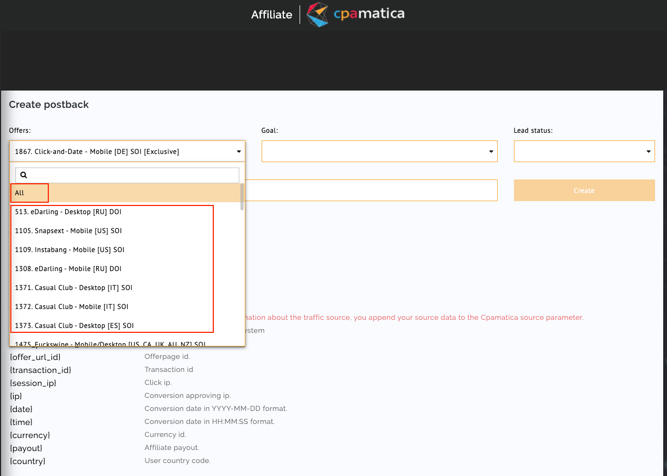Select offer 1105. Snapsext - Mobile [US] SOI
This screenshot has width=667, height=476.
(x=126, y=231)
